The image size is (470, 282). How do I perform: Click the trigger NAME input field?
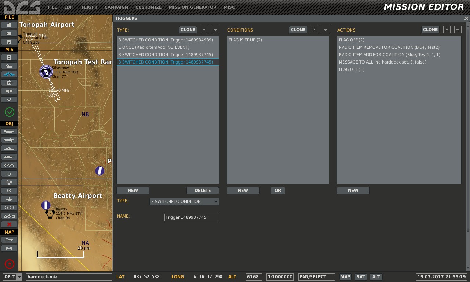(192, 217)
